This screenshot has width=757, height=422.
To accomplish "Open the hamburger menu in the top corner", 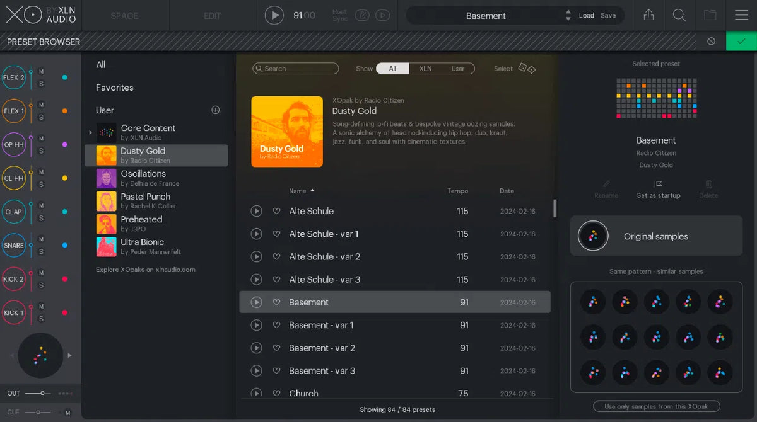I will (741, 14).
